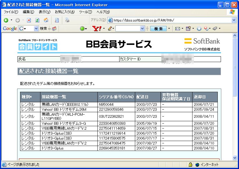The image size is (239, 169).
Task: Click serial number 2275047089475 cell
Action: tap(116, 143)
